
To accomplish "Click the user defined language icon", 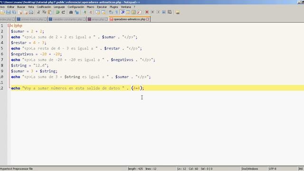I will click(x=128, y=12).
